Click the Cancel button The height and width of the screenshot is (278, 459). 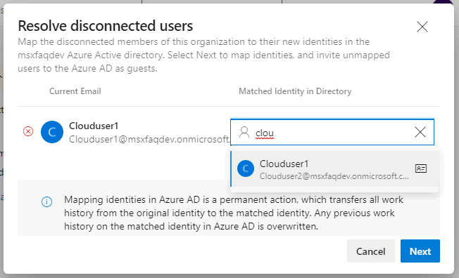tap(370, 251)
